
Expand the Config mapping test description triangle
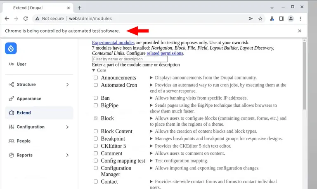tap(151, 160)
